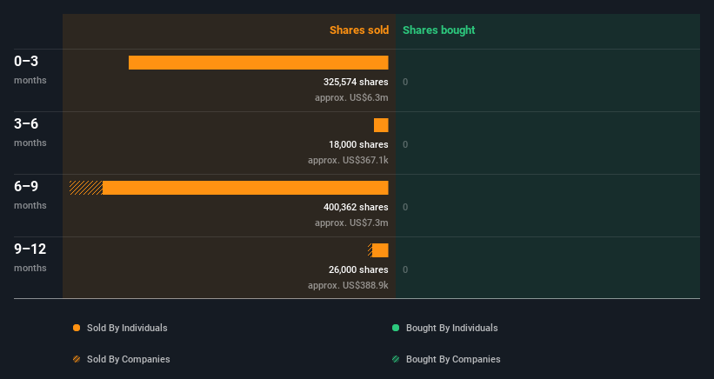Click the 'Shares bought' column header
The image size is (714, 379).
tap(438, 30)
